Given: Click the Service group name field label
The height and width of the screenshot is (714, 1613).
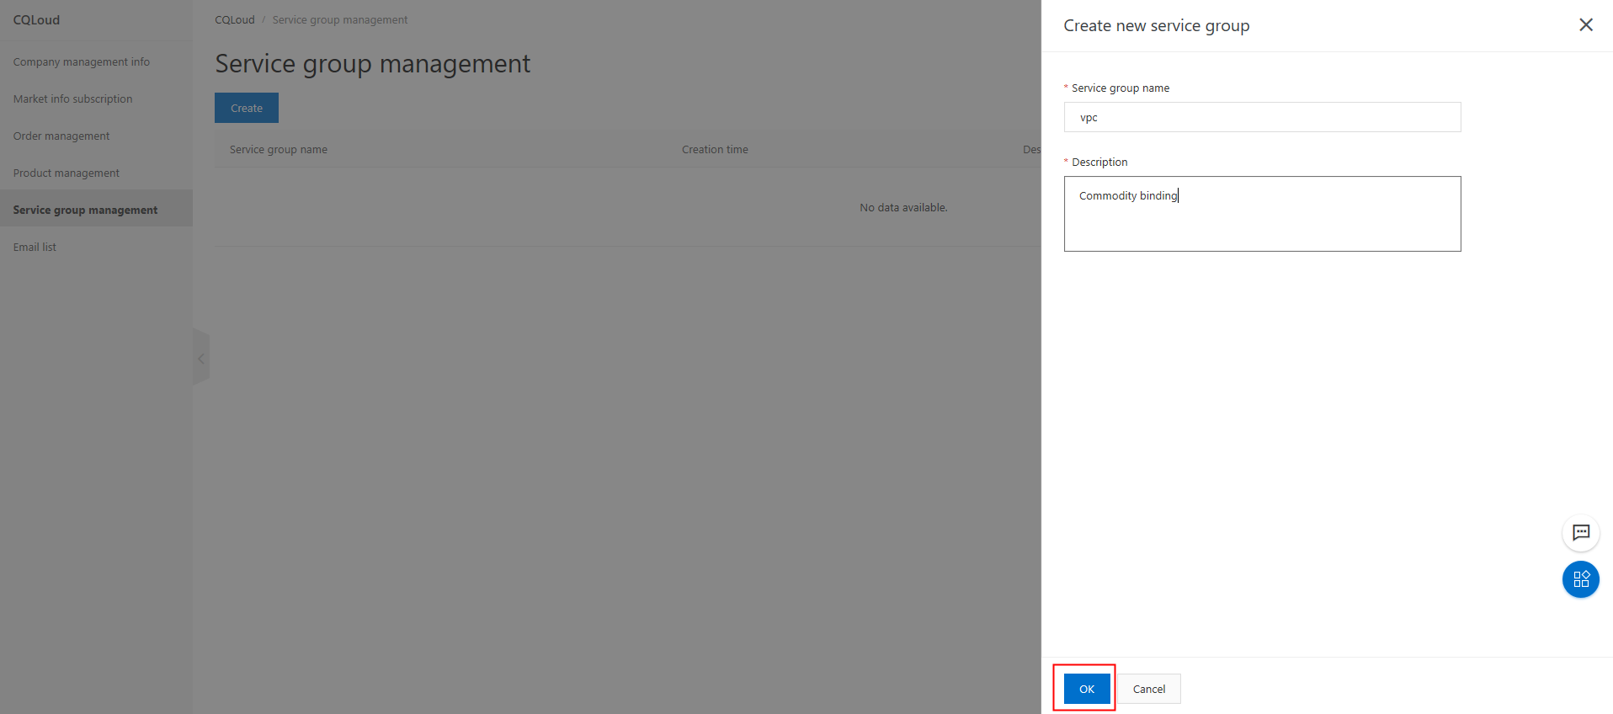Looking at the screenshot, I should coord(1121,88).
